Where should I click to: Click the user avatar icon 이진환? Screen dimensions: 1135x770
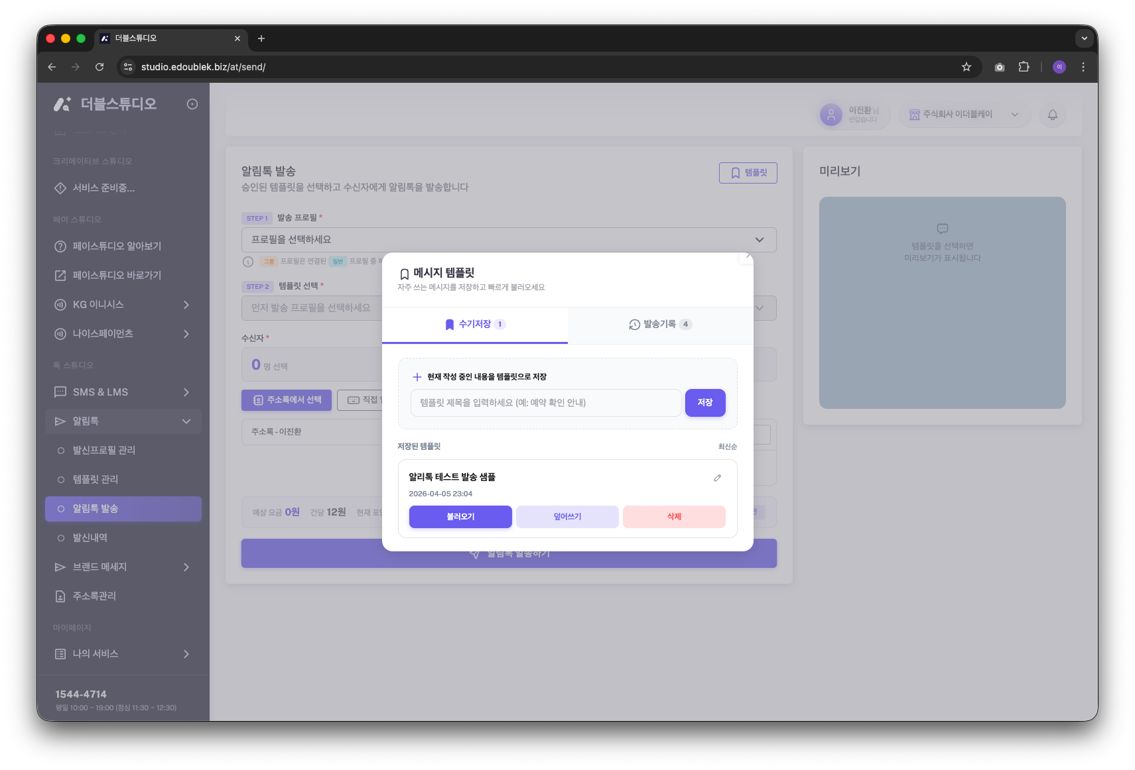tap(831, 115)
